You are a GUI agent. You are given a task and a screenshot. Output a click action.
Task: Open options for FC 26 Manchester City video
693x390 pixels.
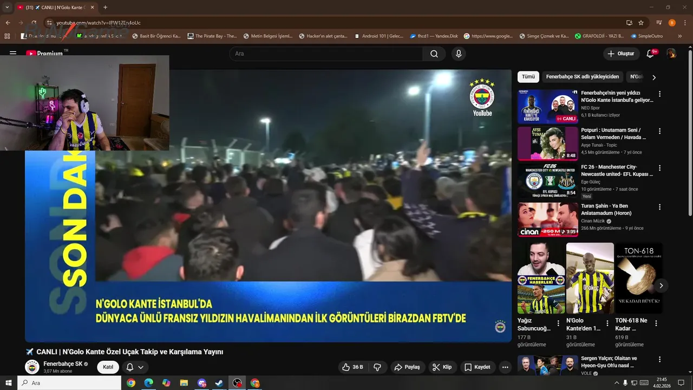[659, 168]
